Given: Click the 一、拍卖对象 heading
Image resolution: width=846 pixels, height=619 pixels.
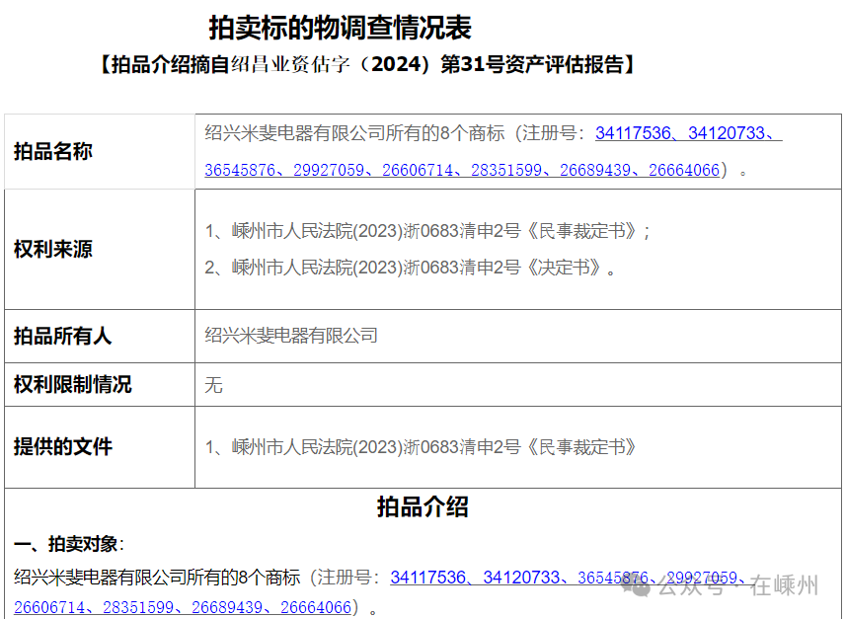Looking at the screenshot, I should click(x=68, y=543).
